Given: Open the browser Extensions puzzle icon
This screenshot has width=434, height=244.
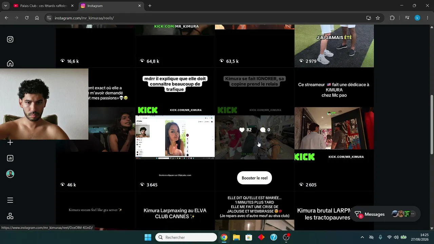Looking at the screenshot, I should pyautogui.click(x=392, y=18).
